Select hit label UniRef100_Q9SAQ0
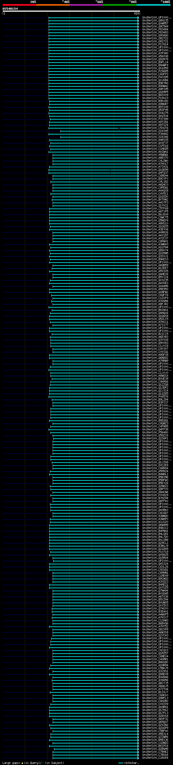Screen dimensions: 173x765 point(155,35)
